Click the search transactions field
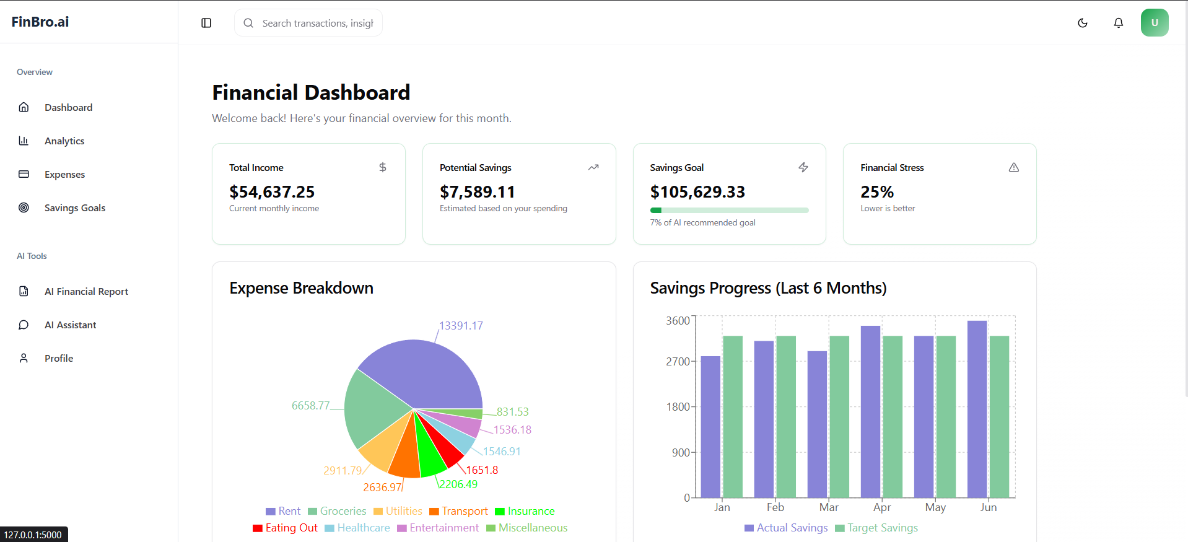Screen dimensions: 1188x542 pos(317,23)
